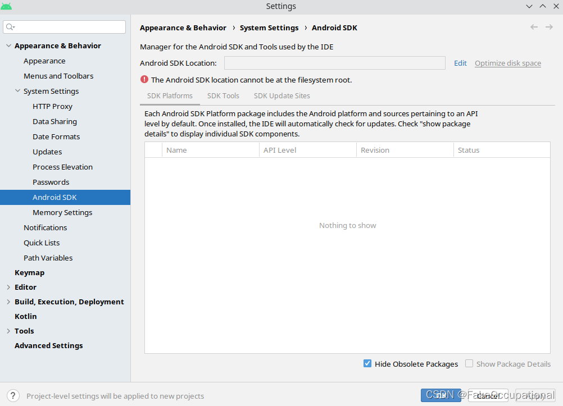
Task: Open Memory Settings page
Action: click(x=62, y=212)
